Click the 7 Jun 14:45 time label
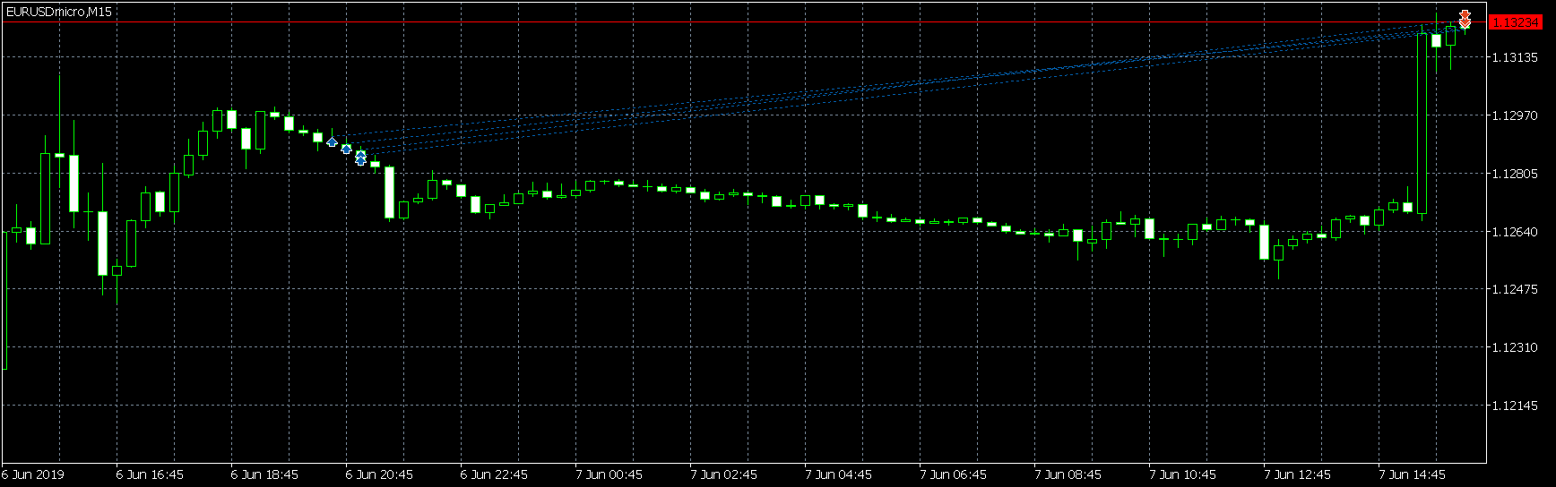The width and height of the screenshot is (1556, 487). tap(1412, 474)
